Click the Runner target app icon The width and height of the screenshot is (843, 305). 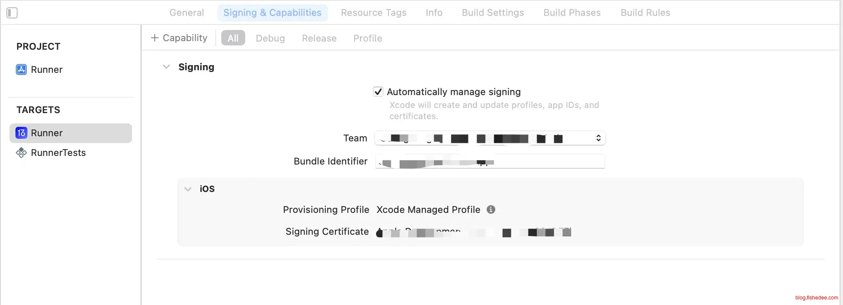[21, 133]
